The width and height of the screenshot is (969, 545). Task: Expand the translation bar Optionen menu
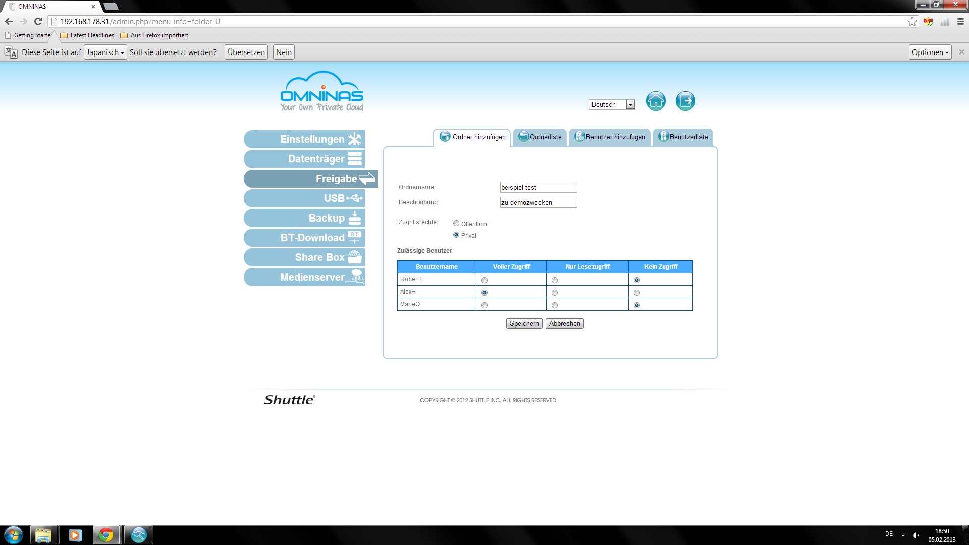930,52
